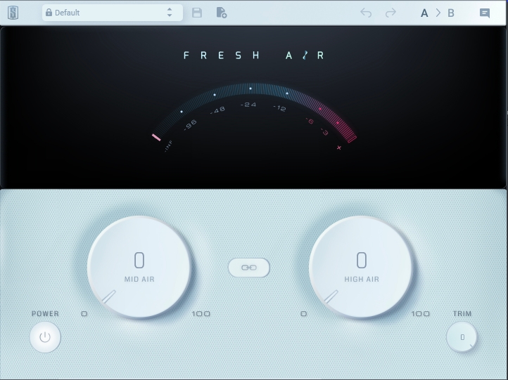Click the preset up/down stepper arrows
508x380 pixels.
click(170, 13)
